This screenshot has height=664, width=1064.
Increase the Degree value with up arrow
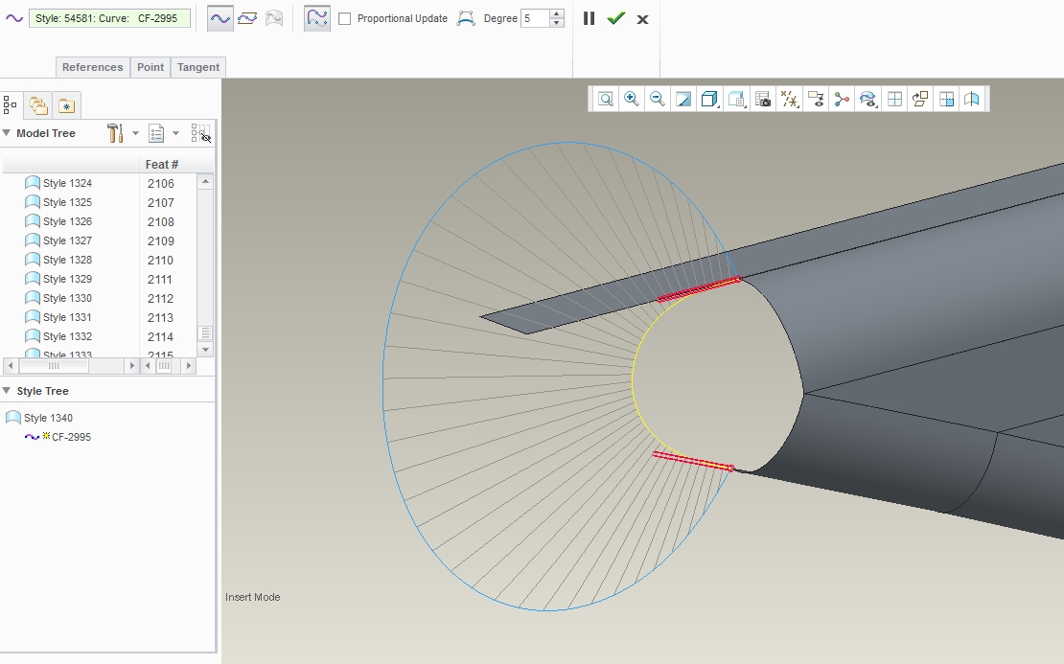(556, 13)
